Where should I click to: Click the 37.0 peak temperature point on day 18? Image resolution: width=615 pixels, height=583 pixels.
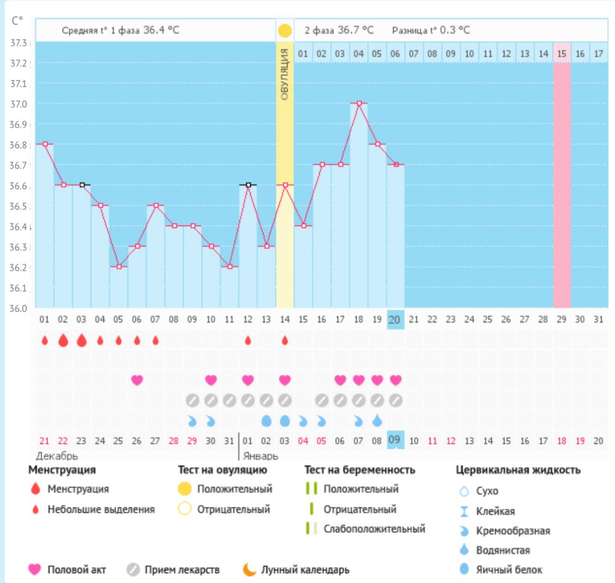pos(359,103)
